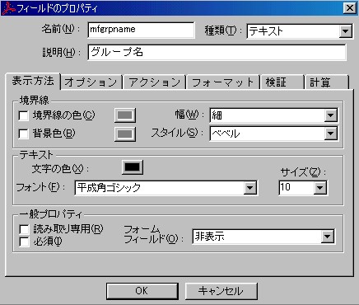The image size is (359, 305).
Task: Pick the black text color swatch
Action: coord(133,167)
